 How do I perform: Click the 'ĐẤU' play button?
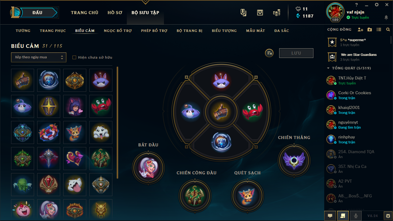click(37, 13)
